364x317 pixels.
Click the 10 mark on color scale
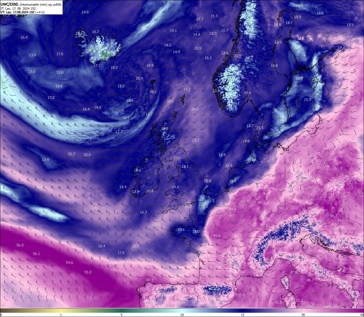[182, 315]
